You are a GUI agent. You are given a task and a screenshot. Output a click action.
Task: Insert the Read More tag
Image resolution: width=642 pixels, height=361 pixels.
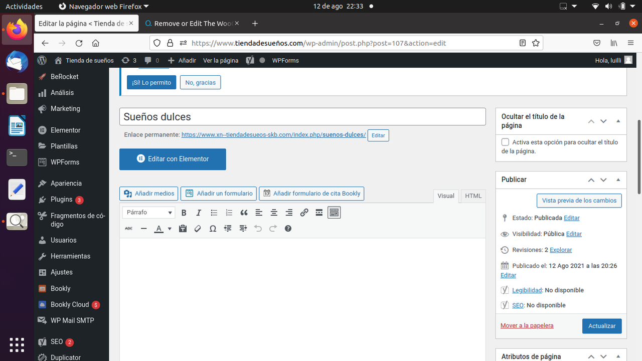click(319, 213)
